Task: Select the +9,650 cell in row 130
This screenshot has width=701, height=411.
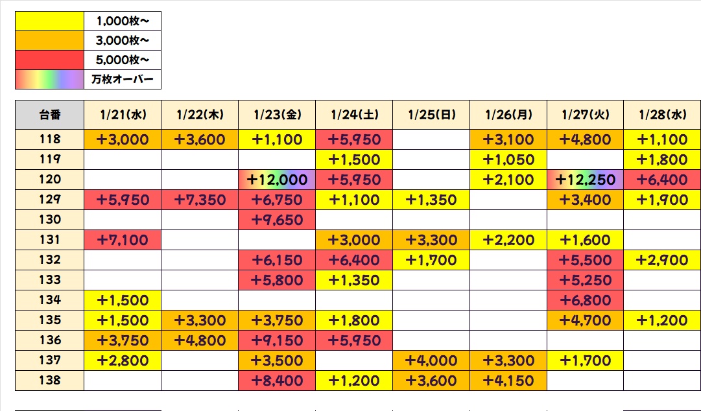Action: 277,220
